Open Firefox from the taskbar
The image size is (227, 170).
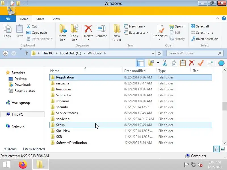(23, 164)
